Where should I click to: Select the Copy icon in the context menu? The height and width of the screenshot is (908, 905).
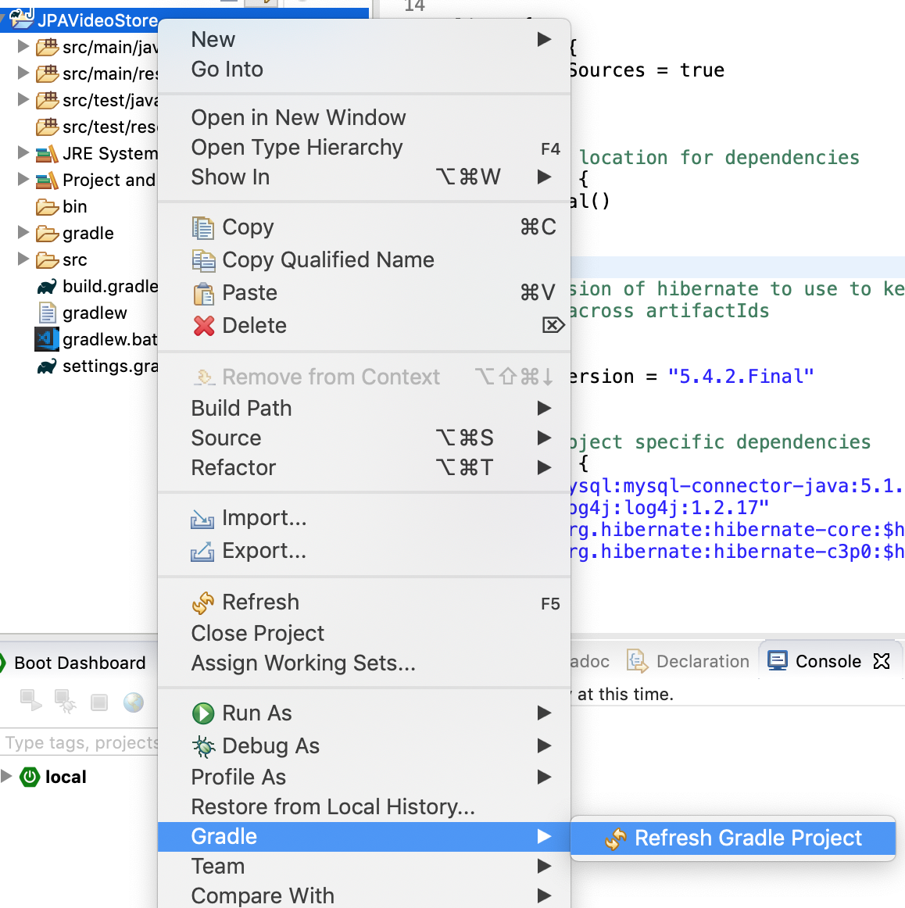pyautogui.click(x=203, y=227)
